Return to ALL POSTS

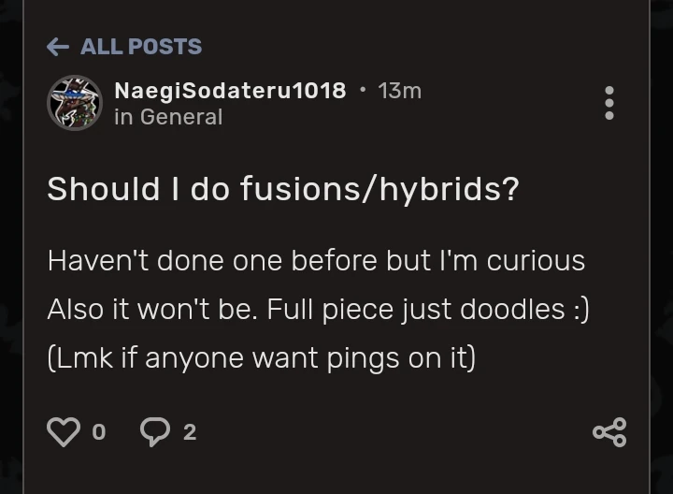pyautogui.click(x=140, y=47)
